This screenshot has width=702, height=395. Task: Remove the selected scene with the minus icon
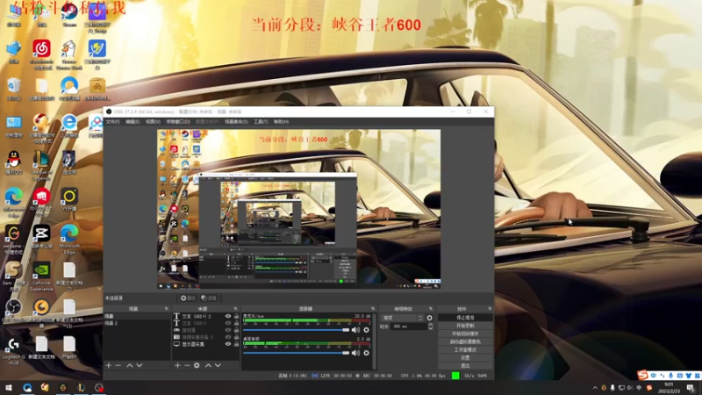118,365
